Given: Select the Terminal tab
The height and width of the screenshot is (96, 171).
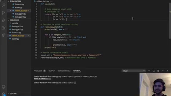Looking at the screenshot, I should [77, 71].
